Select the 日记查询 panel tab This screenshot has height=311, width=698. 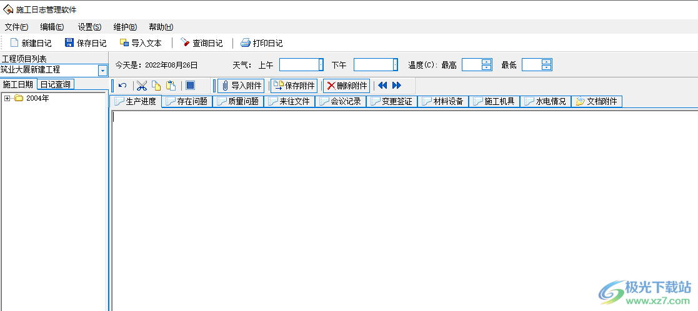coord(55,84)
